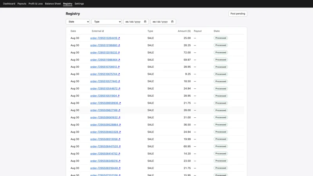Open link order-7295509463328
This screenshot has height=176, width=313.
105,132
